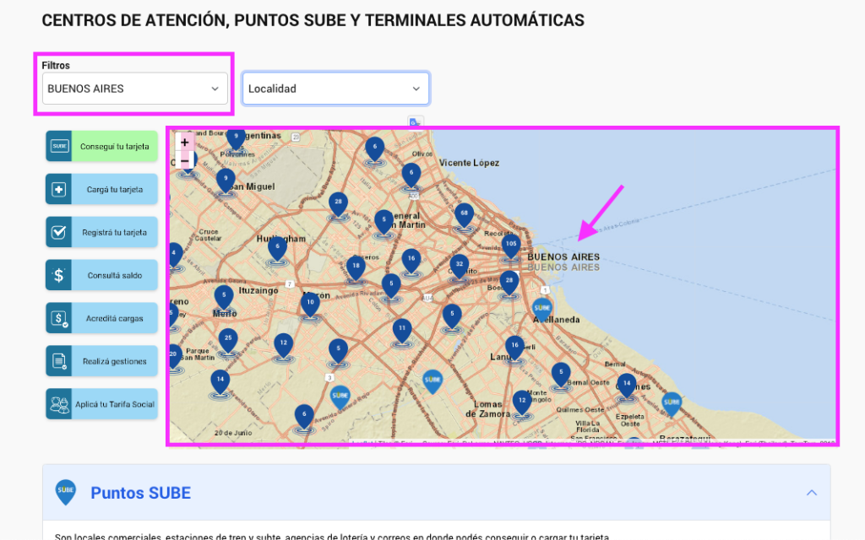Collapse the Puntos SUBE section chevron
Image resolution: width=865 pixels, height=540 pixels.
click(812, 493)
